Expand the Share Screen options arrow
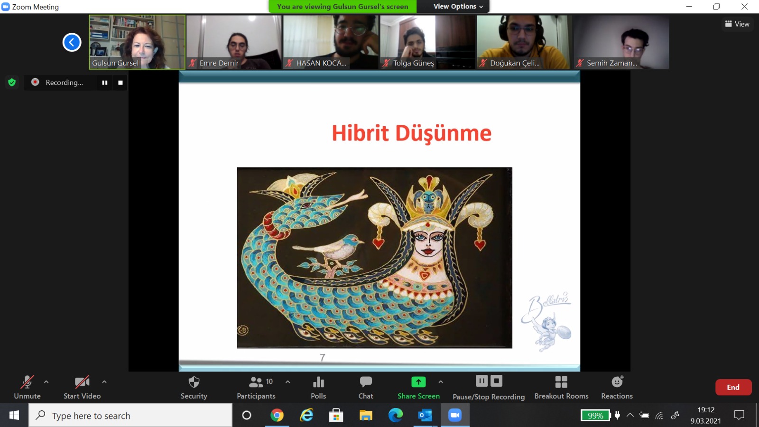Image resolution: width=759 pixels, height=427 pixels. (x=441, y=381)
